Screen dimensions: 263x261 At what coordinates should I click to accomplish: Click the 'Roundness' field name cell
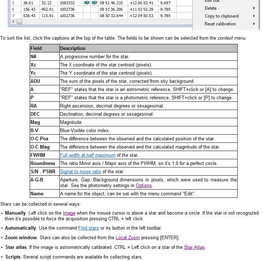point(45,163)
